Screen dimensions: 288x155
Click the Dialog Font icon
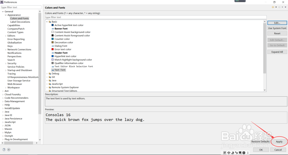52,46
